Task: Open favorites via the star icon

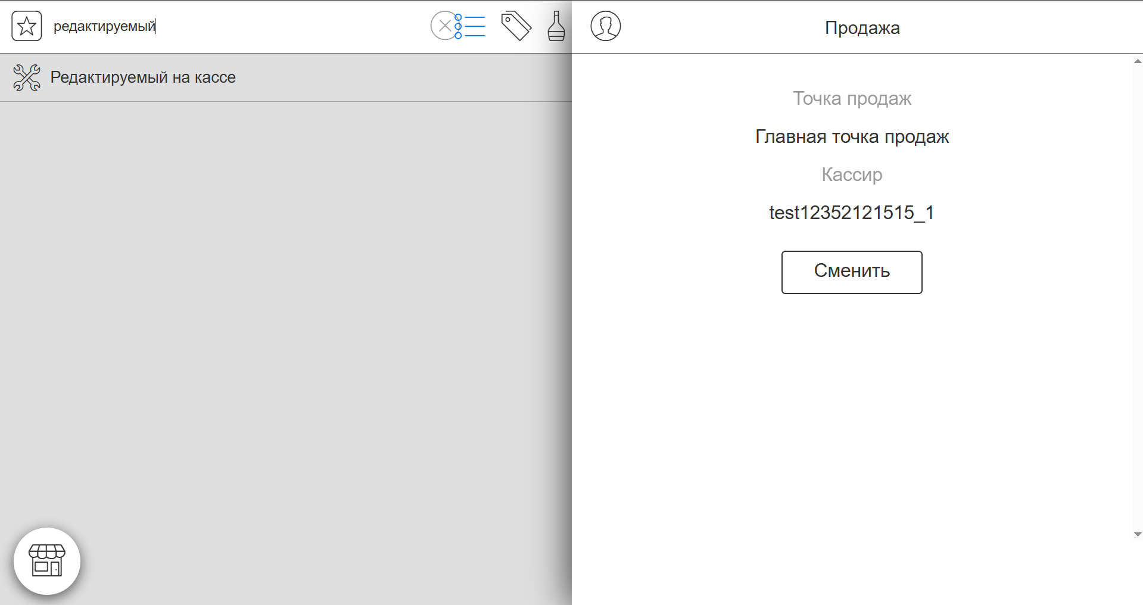Action: (x=27, y=26)
